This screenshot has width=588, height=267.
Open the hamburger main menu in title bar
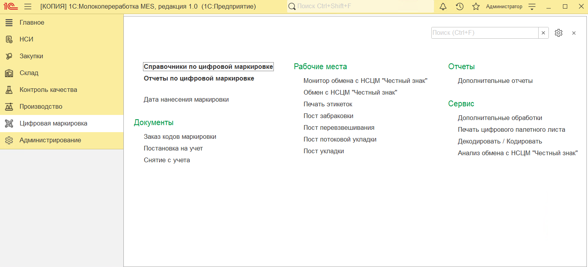coord(28,7)
